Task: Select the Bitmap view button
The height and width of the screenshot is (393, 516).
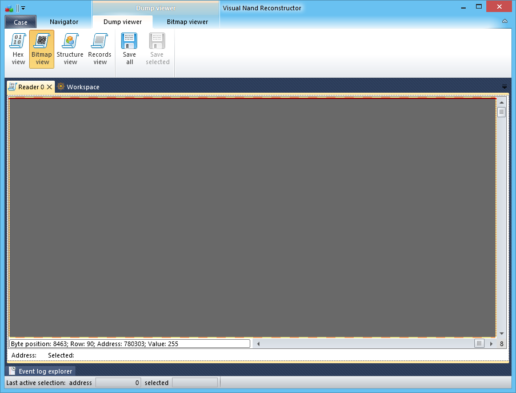Action: pyautogui.click(x=42, y=49)
